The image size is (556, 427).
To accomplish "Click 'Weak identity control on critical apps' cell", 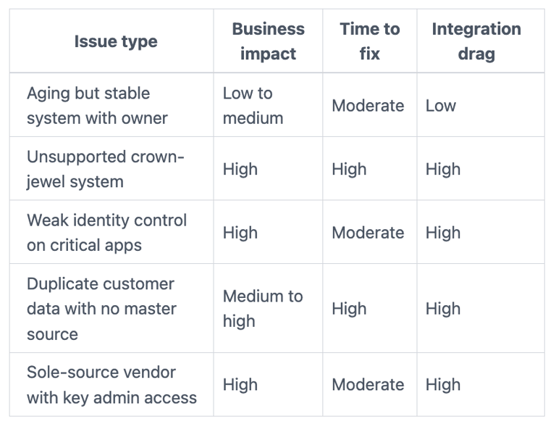I will pos(106,233).
